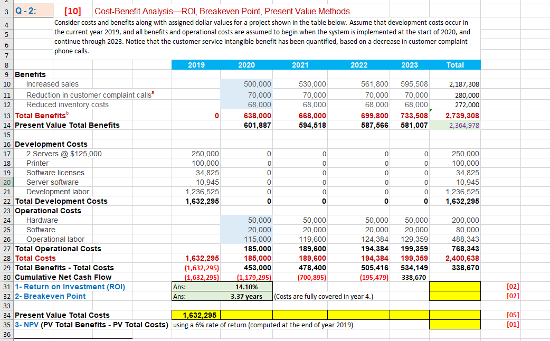Select the Q - 2: cell
Image resolution: width=550 pixels, height=341 pixels.
coord(33,11)
